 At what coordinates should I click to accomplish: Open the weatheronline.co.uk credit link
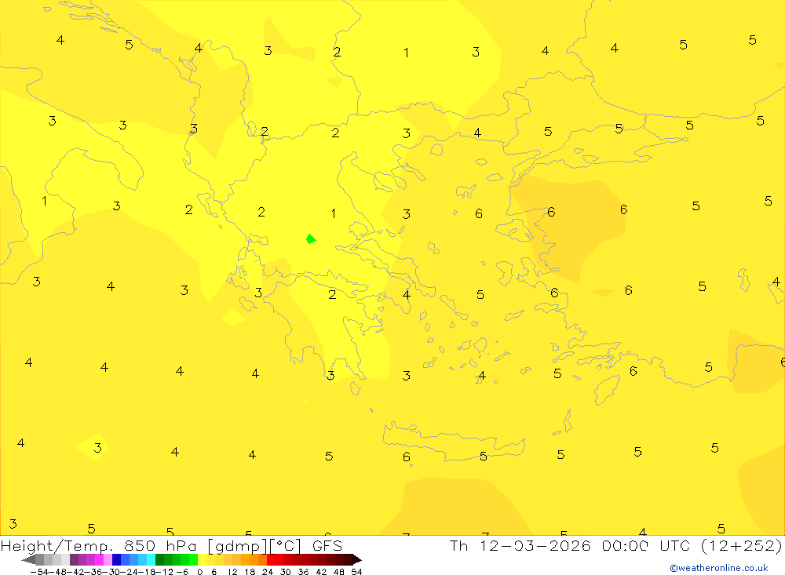(x=719, y=568)
